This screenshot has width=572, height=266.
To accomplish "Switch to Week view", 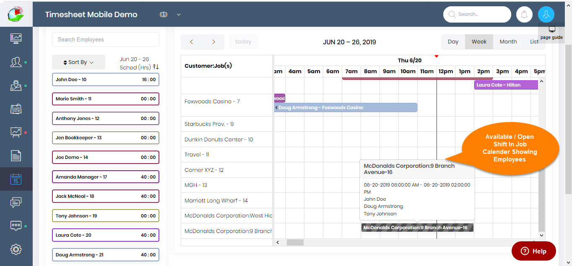I will 479,42.
